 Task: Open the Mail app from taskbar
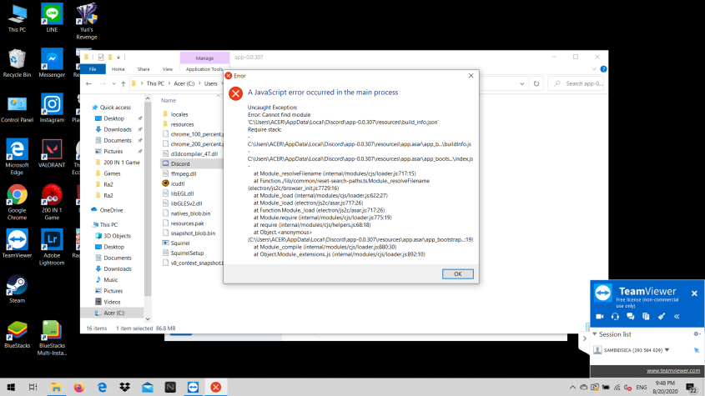pos(148,387)
